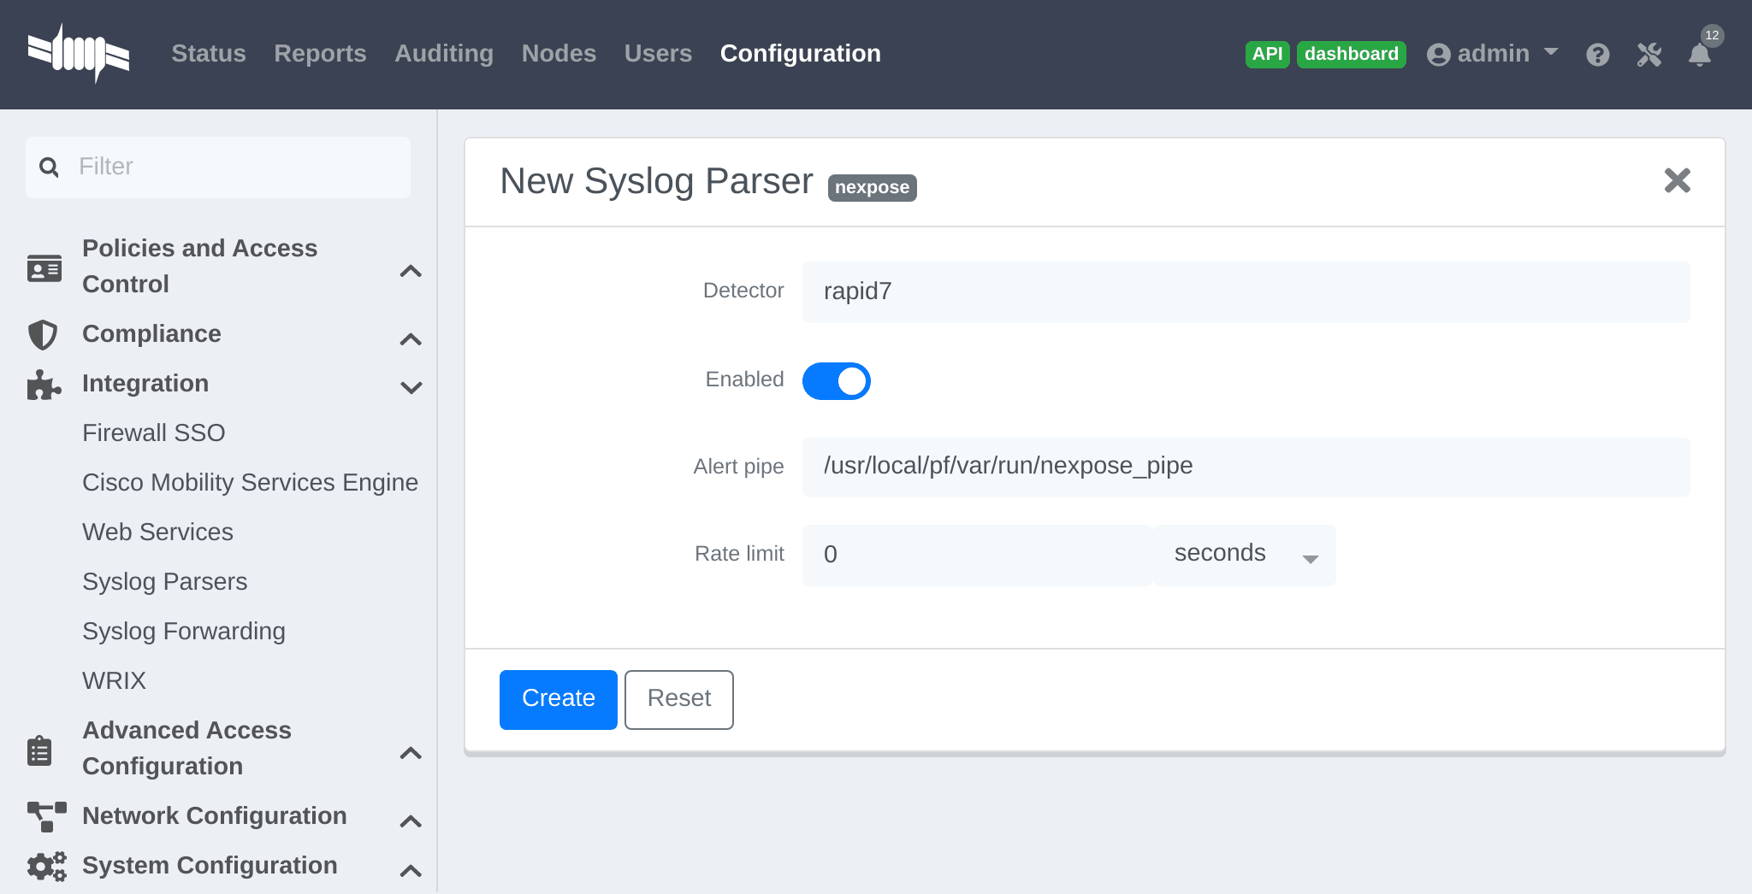The image size is (1752, 894).
Task: Open the Syslog Forwarding sidebar entry
Action: point(184,631)
